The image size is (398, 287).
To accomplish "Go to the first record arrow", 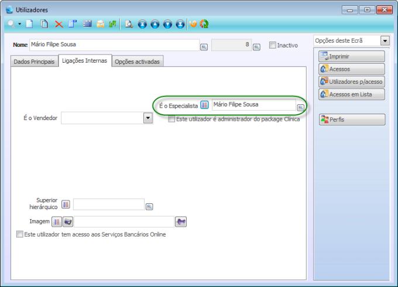I will [x=142, y=24].
